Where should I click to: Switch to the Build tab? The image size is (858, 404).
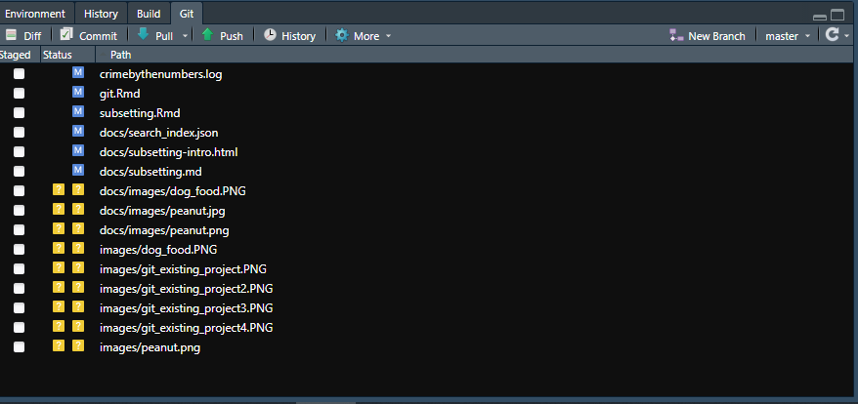point(149,14)
